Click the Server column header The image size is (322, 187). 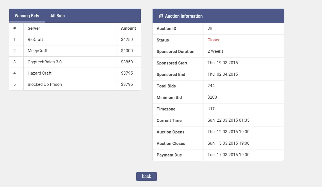coord(34,28)
